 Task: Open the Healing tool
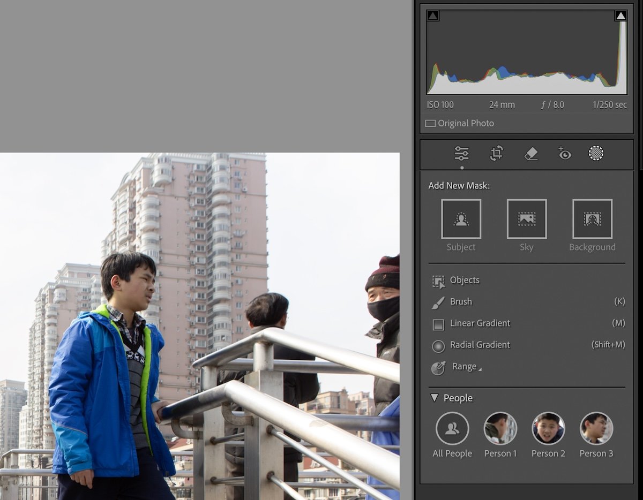(531, 154)
